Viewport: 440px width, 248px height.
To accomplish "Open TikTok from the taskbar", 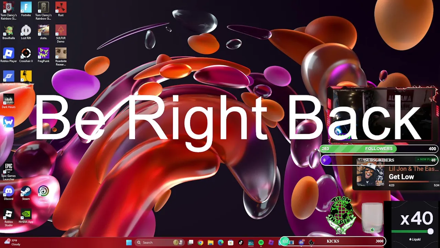I will tap(241, 242).
